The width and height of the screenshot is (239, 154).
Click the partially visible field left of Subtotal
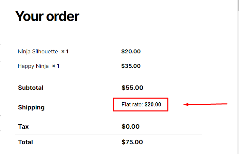point(0,88)
